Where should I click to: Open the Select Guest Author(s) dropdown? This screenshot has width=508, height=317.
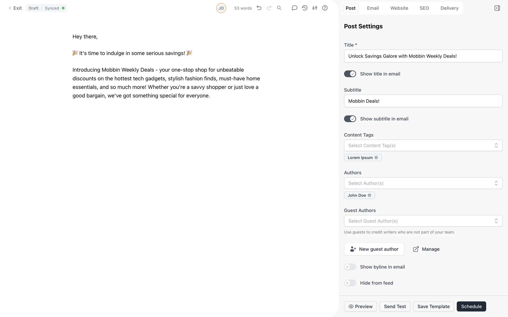click(423, 221)
